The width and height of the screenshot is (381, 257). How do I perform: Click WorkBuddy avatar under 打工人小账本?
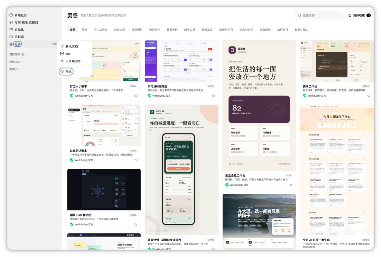(x=72, y=96)
